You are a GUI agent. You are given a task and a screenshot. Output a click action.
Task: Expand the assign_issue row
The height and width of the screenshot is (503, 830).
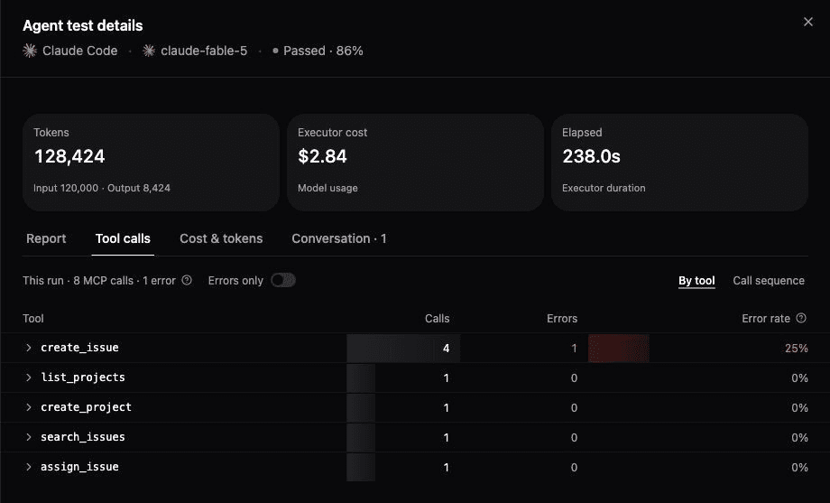29,467
